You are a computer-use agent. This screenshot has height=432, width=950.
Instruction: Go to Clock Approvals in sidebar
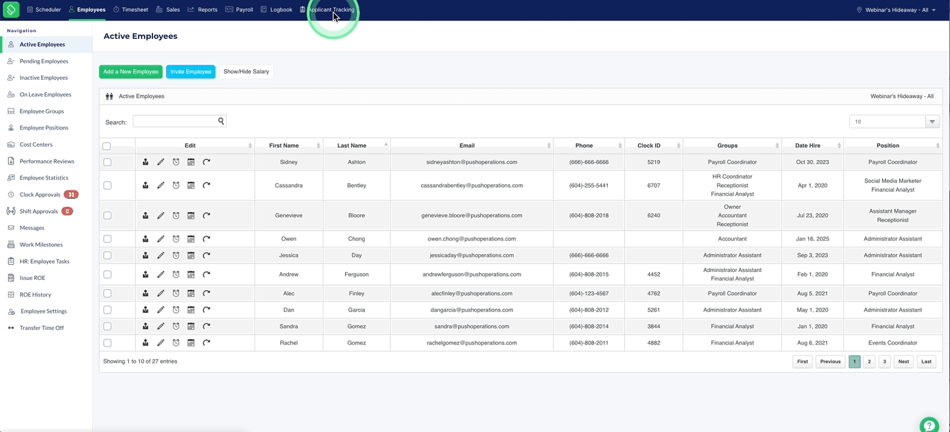click(40, 195)
